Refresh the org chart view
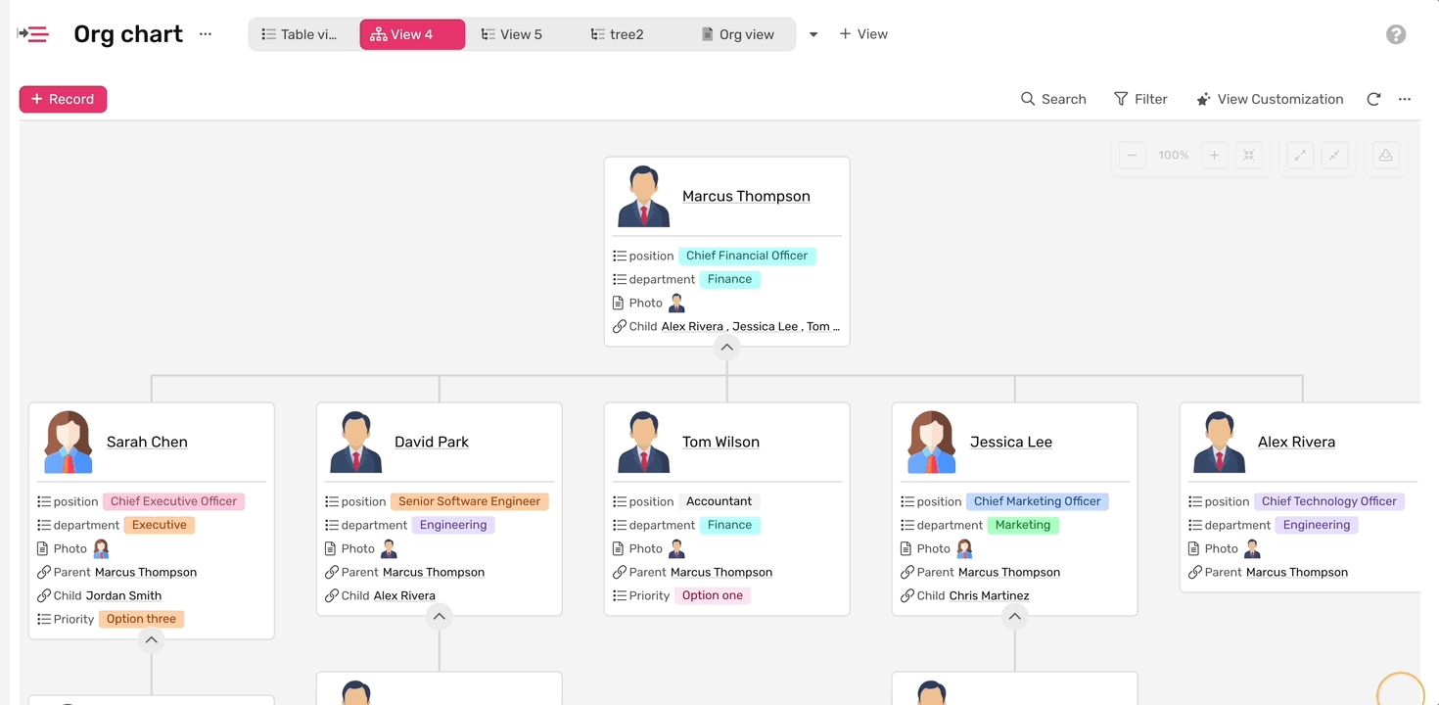 (x=1373, y=99)
